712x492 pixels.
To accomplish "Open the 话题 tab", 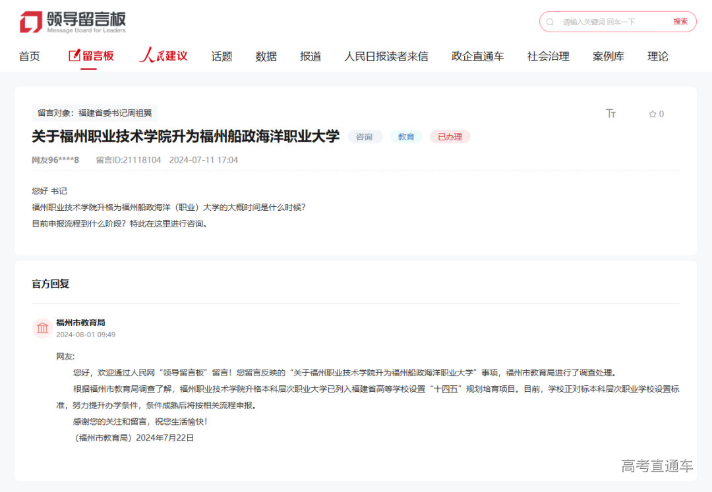I will point(222,57).
